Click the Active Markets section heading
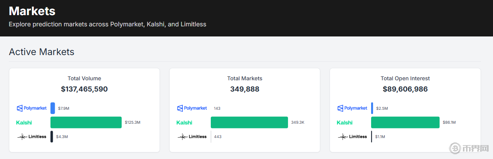The width and height of the screenshot is (493, 159). click(42, 52)
